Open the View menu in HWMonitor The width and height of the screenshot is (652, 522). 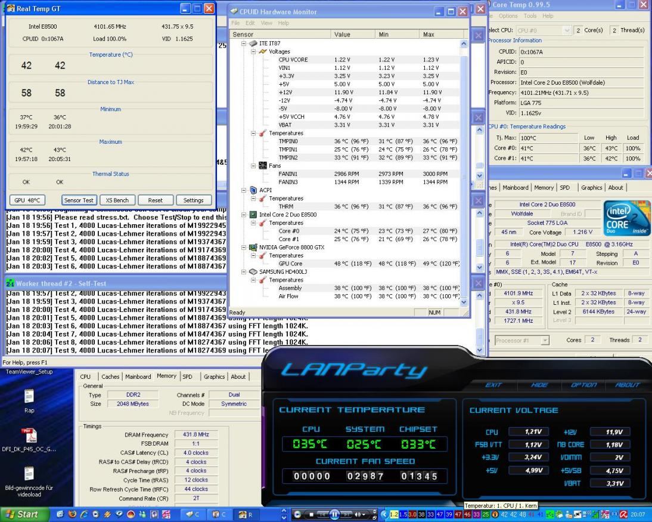[x=266, y=23]
